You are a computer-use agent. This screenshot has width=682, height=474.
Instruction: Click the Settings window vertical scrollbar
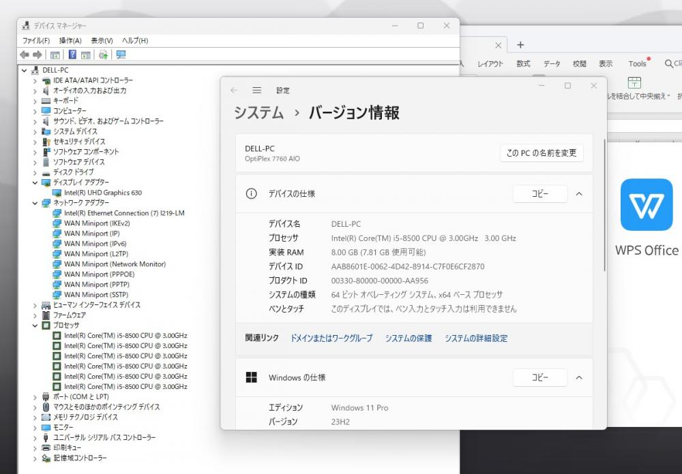pyautogui.click(x=604, y=205)
